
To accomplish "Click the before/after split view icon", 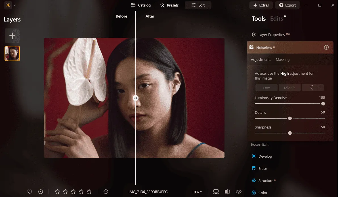I will click(227, 192).
